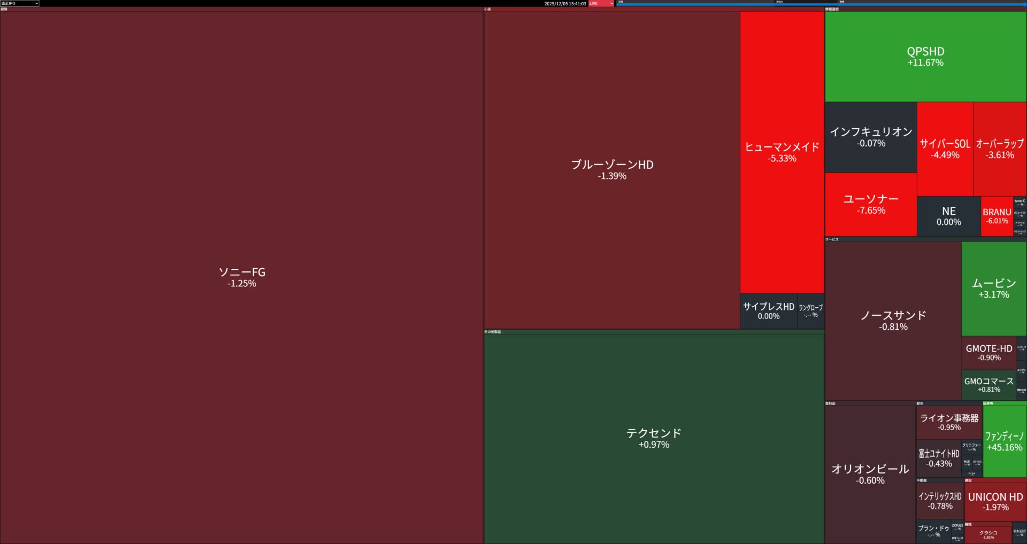Click the ファンディーノ +45.16% tile
This screenshot has width=1027, height=544.
tap(1004, 441)
